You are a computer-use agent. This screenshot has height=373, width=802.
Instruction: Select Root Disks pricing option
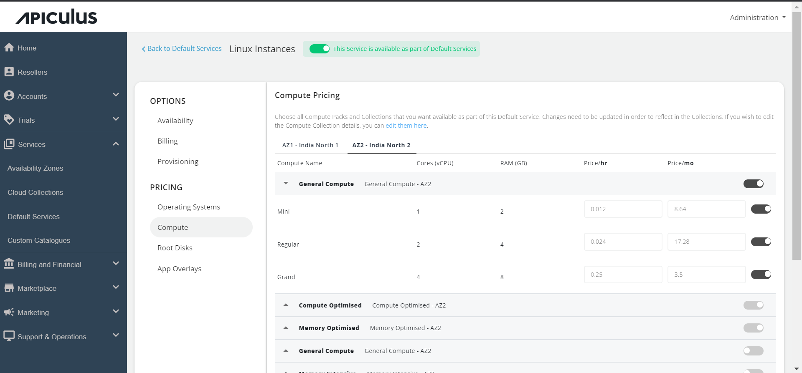coord(175,248)
